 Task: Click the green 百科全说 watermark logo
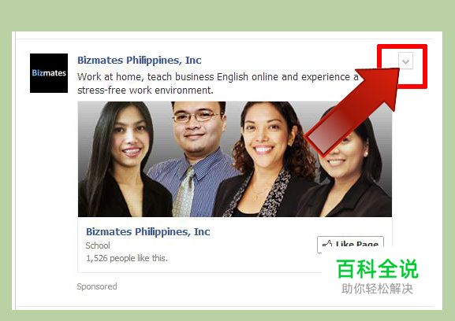(x=377, y=269)
